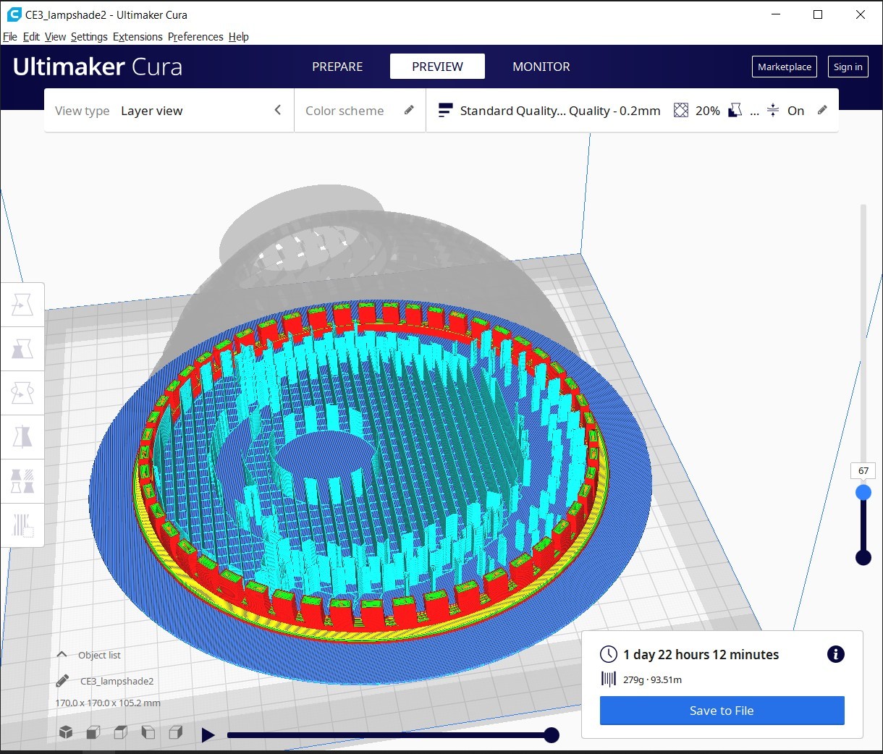Click Save to File
883x754 pixels.
722,711
